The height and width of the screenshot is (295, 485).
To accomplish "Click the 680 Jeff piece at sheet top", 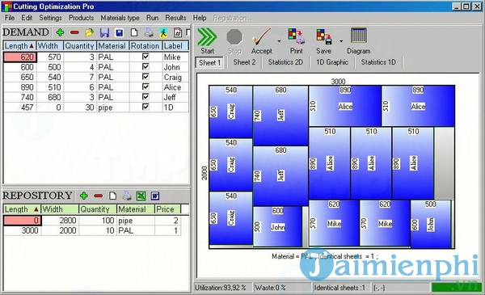I will pos(280,116).
